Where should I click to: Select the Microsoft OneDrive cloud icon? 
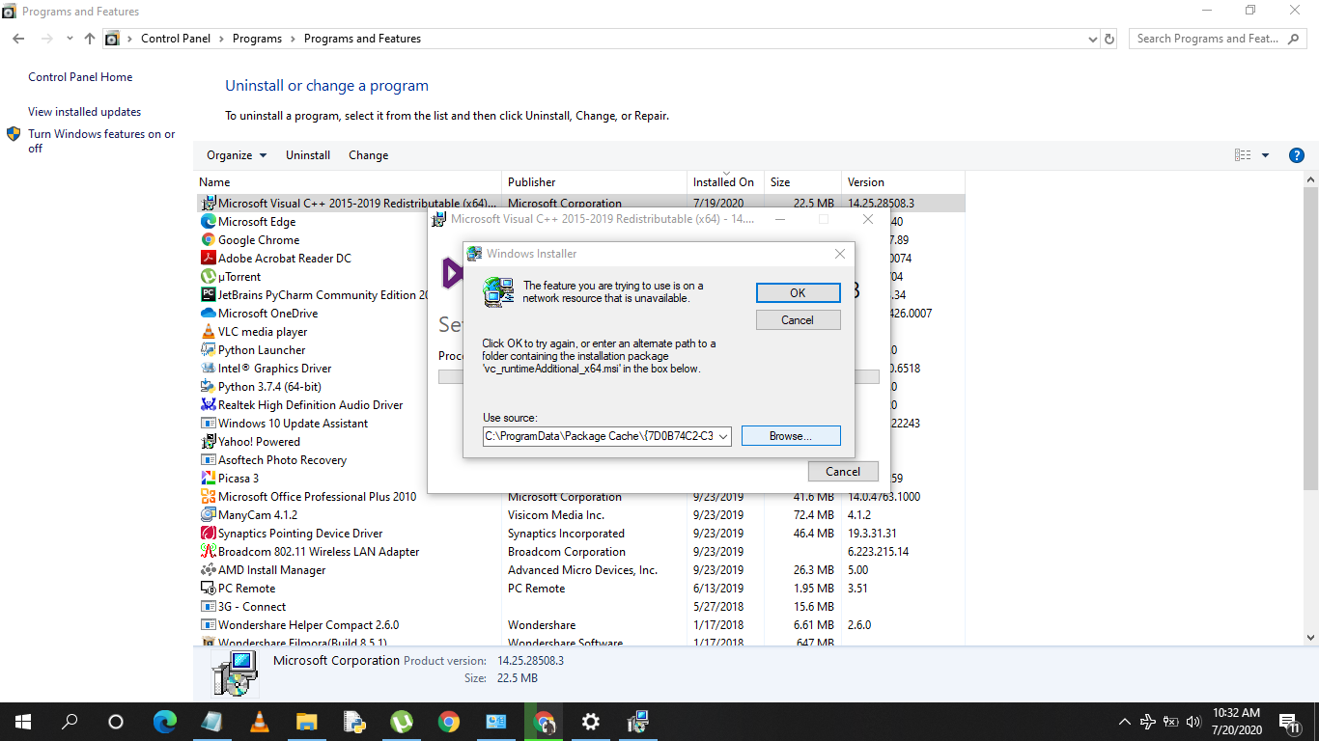[x=208, y=314]
